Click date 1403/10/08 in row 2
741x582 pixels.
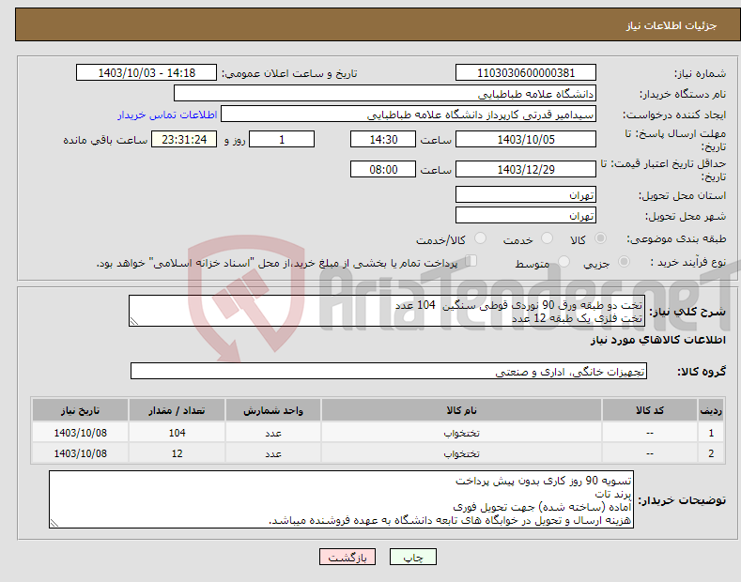81,453
